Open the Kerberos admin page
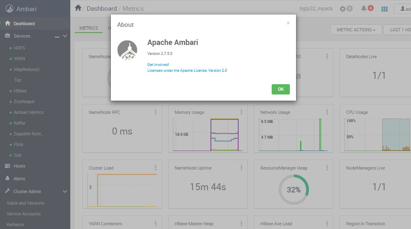The image size is (411, 229). (15, 224)
